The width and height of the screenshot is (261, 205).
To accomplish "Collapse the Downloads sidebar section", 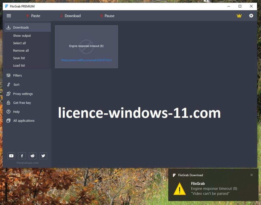I will tap(21, 27).
